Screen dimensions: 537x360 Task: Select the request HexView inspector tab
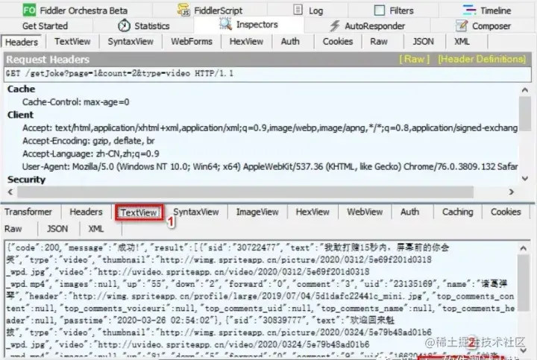[246, 42]
